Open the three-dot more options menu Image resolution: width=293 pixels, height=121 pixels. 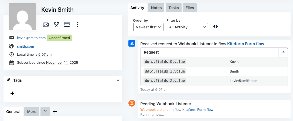[77, 25]
